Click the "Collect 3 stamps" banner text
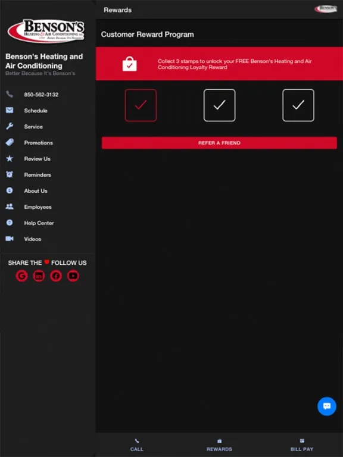The image size is (343, 457). click(235, 64)
